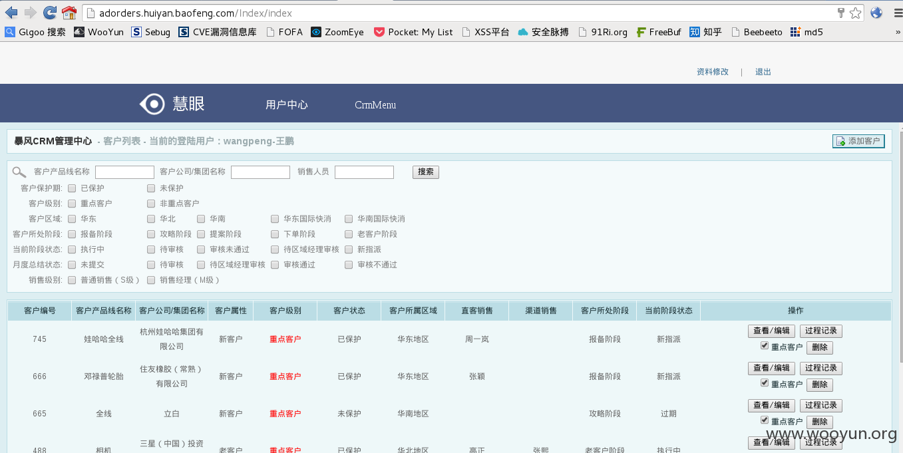The height and width of the screenshot is (453, 903).
Task: Click 杭州娃哈哈集团有限公司 cell
Action: tap(172, 339)
